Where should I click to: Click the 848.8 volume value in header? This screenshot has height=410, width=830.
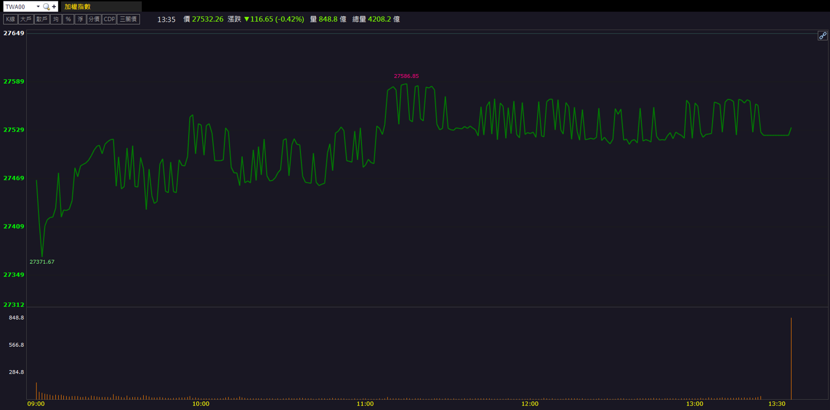pyautogui.click(x=328, y=19)
